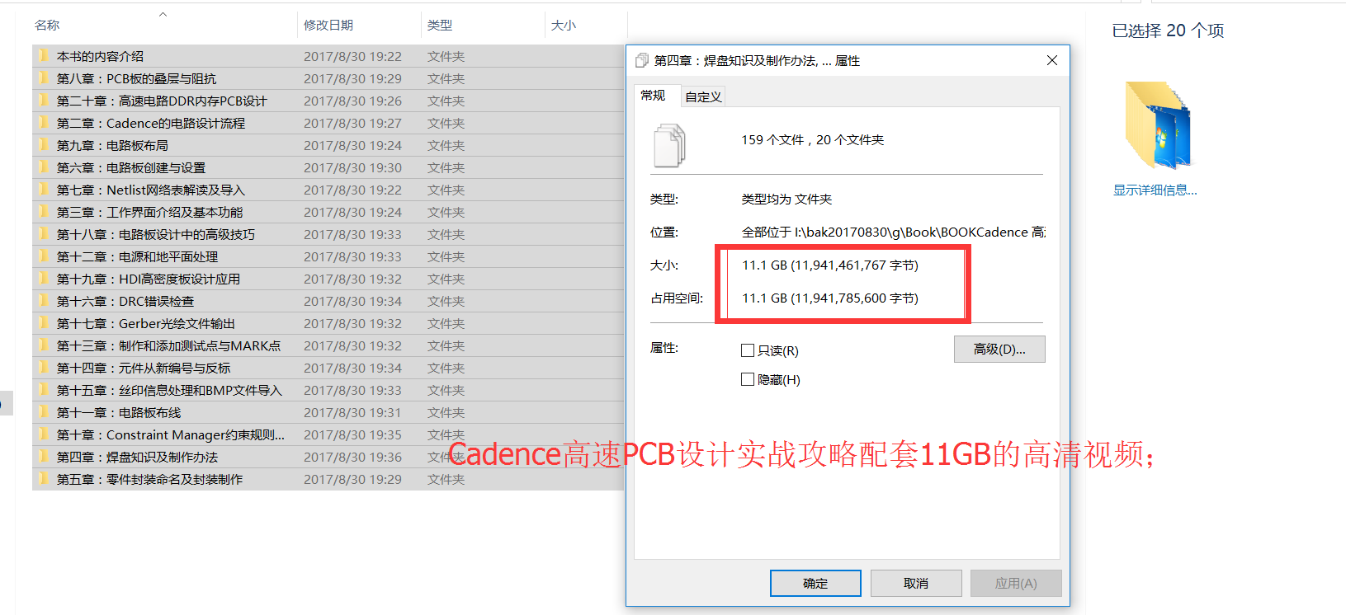Close the properties dialog window
Screen dimensions: 1346x615
[x=1051, y=60]
